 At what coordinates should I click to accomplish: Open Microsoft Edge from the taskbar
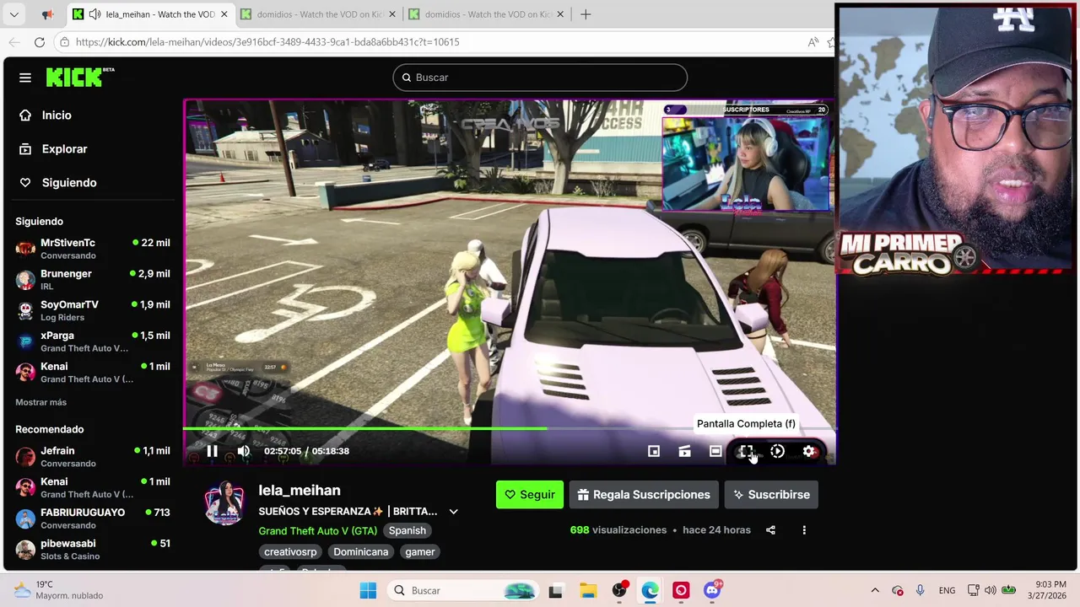tap(650, 591)
